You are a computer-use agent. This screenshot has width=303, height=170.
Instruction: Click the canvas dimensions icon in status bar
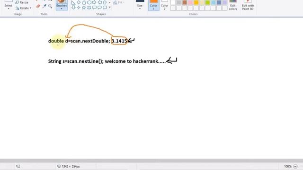(x=59, y=166)
